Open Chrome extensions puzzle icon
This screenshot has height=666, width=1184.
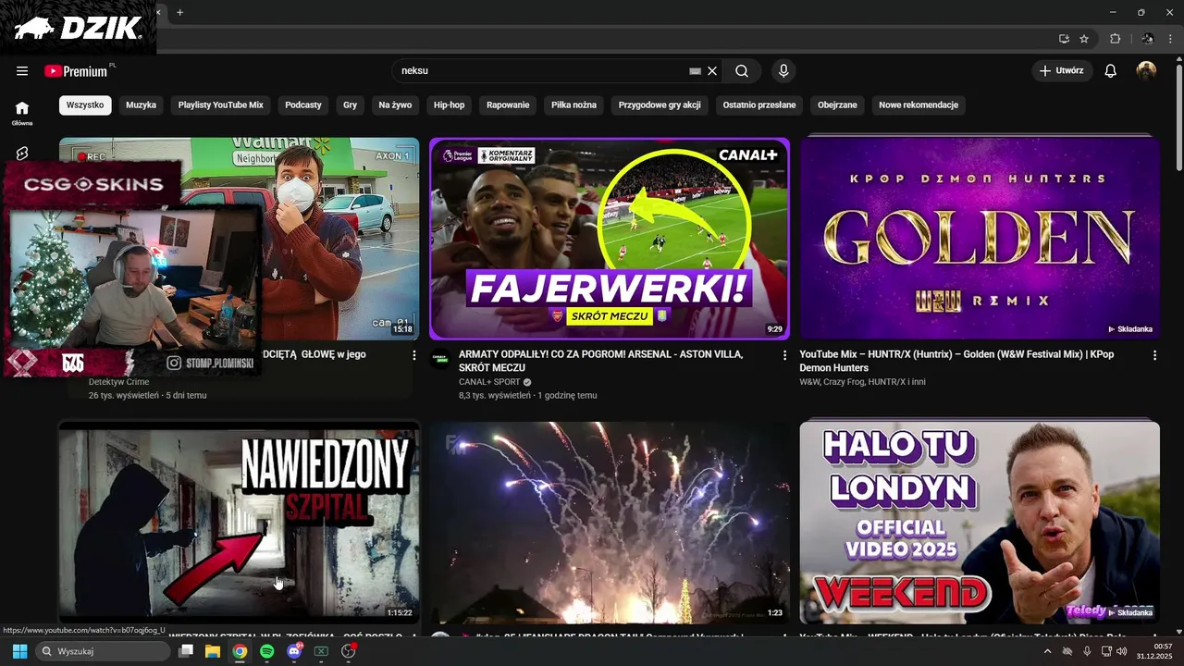(1115, 39)
